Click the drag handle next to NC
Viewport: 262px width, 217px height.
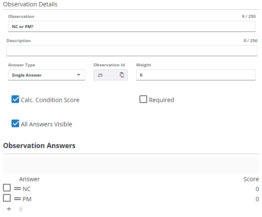click(x=17, y=188)
